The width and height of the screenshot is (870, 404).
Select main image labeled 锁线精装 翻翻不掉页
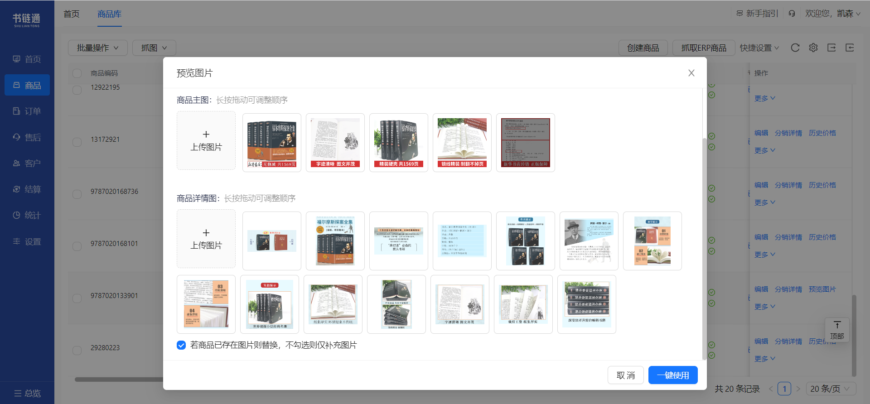click(x=462, y=143)
